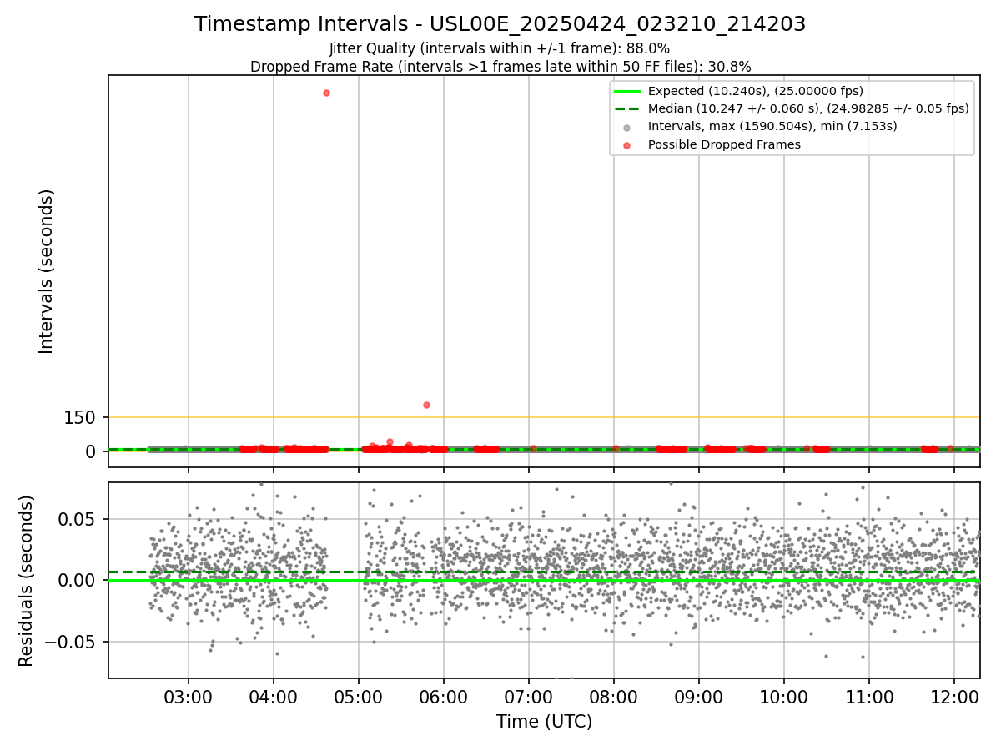This screenshot has width=1001, height=751.
Task: Click the '−0.05' tick label on the residuals axis
Action: point(72,643)
